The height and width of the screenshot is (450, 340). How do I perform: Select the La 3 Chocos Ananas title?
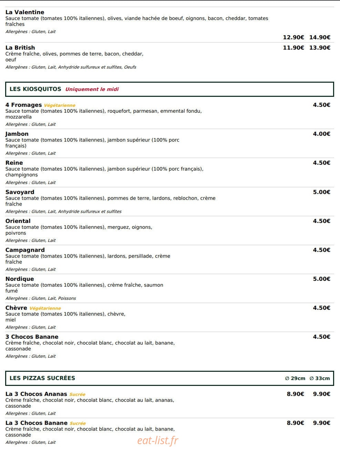tap(36, 394)
